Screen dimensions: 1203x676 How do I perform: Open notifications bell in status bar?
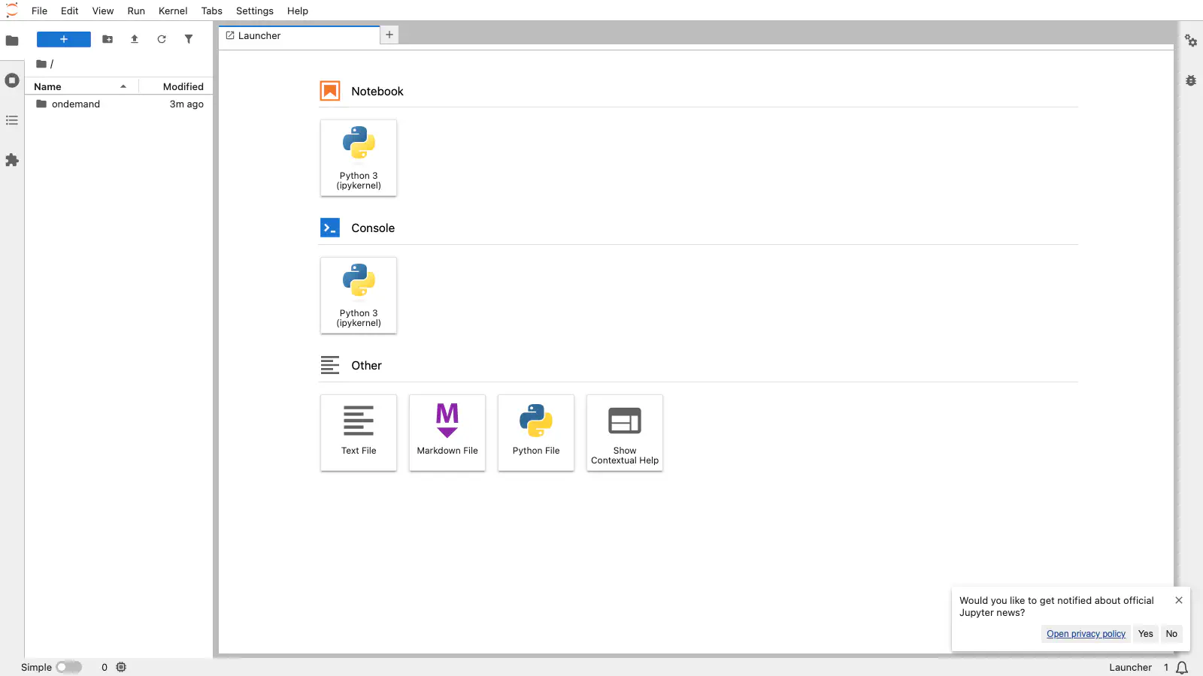(x=1182, y=668)
